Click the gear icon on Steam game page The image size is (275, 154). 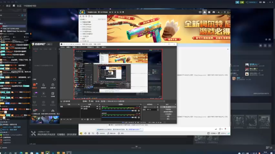point(261,46)
